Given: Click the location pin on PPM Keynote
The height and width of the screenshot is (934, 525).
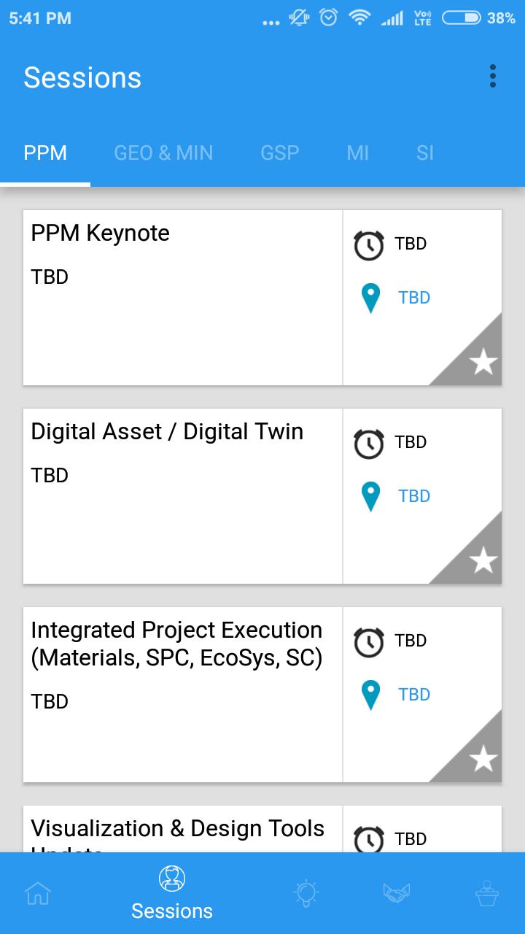Looking at the screenshot, I should (370, 298).
